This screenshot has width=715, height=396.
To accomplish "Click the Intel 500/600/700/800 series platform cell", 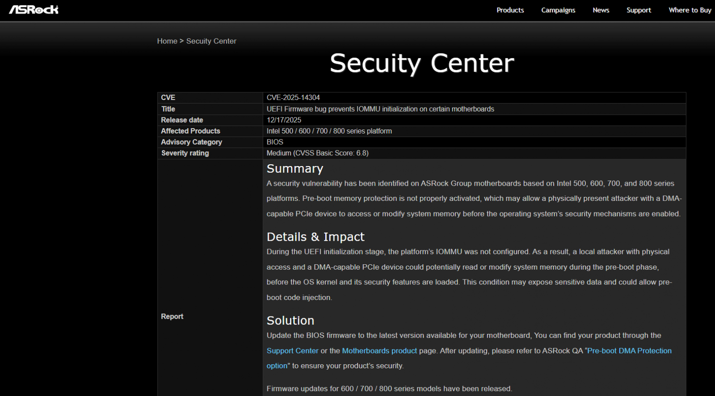I will point(329,131).
